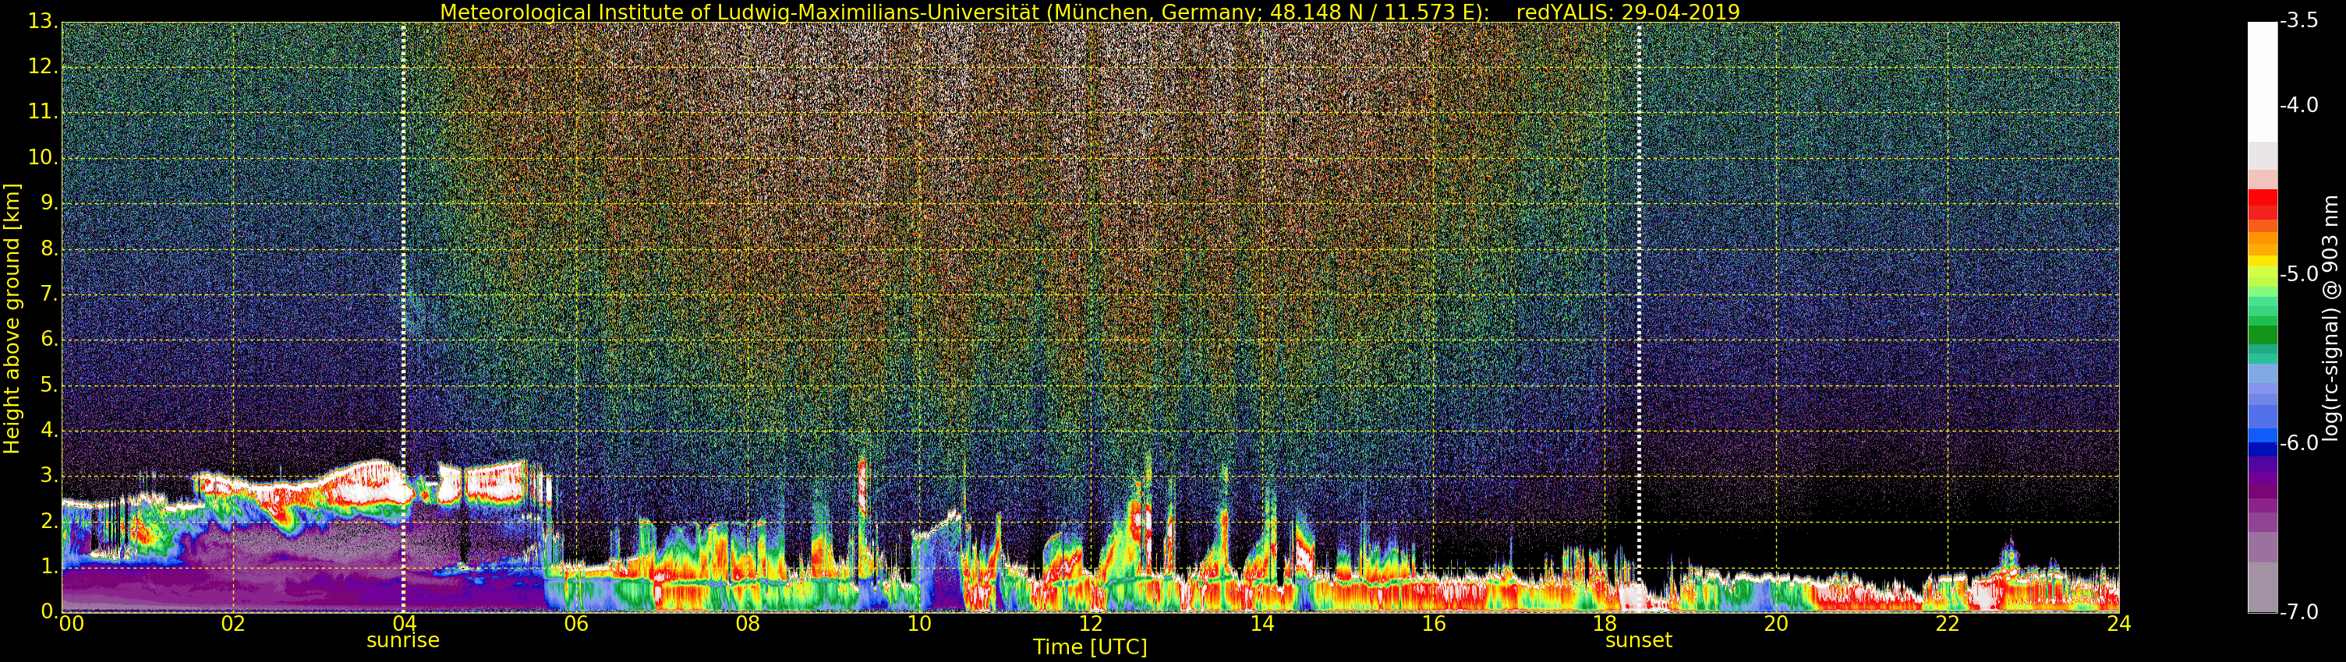
Task: Click the time axis tick "12"
Action: click(x=1091, y=623)
